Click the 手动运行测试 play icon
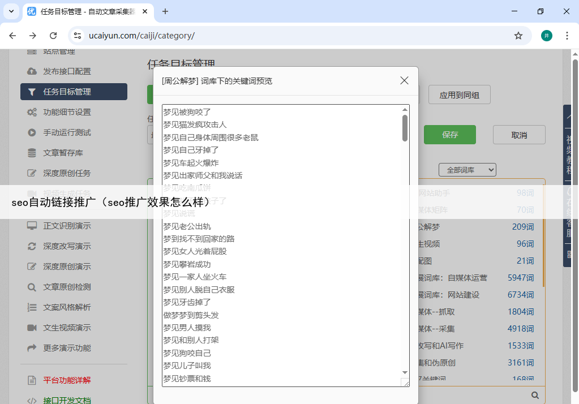The height and width of the screenshot is (404, 579). point(32,132)
